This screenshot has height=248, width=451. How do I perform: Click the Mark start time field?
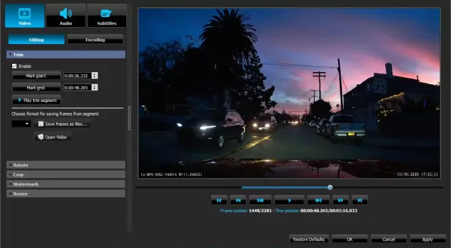point(77,75)
